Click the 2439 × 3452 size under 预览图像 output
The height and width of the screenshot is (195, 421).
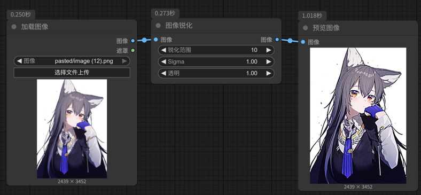click(358, 187)
